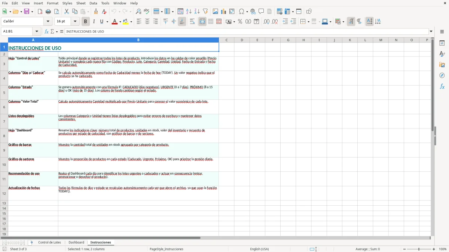This screenshot has height=252, width=449.
Task: Open Save dropdown arrow
Action: 32,12
